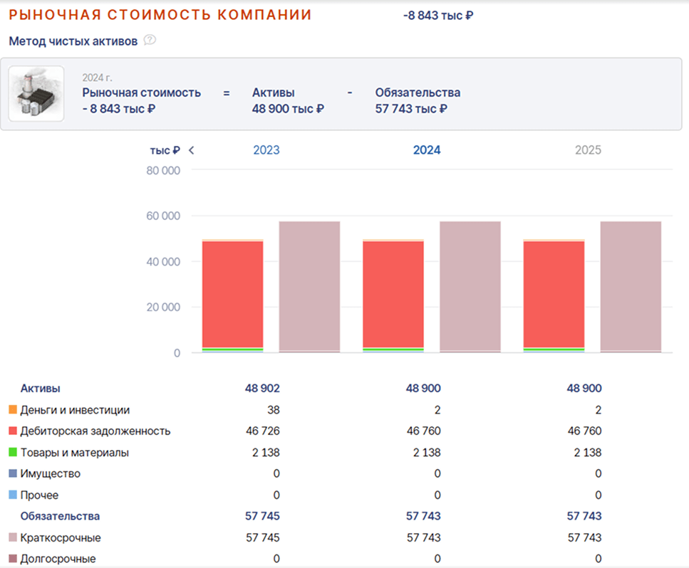
Task: Click the orange Деньги и инвестиции swatch
Action: coord(13,409)
